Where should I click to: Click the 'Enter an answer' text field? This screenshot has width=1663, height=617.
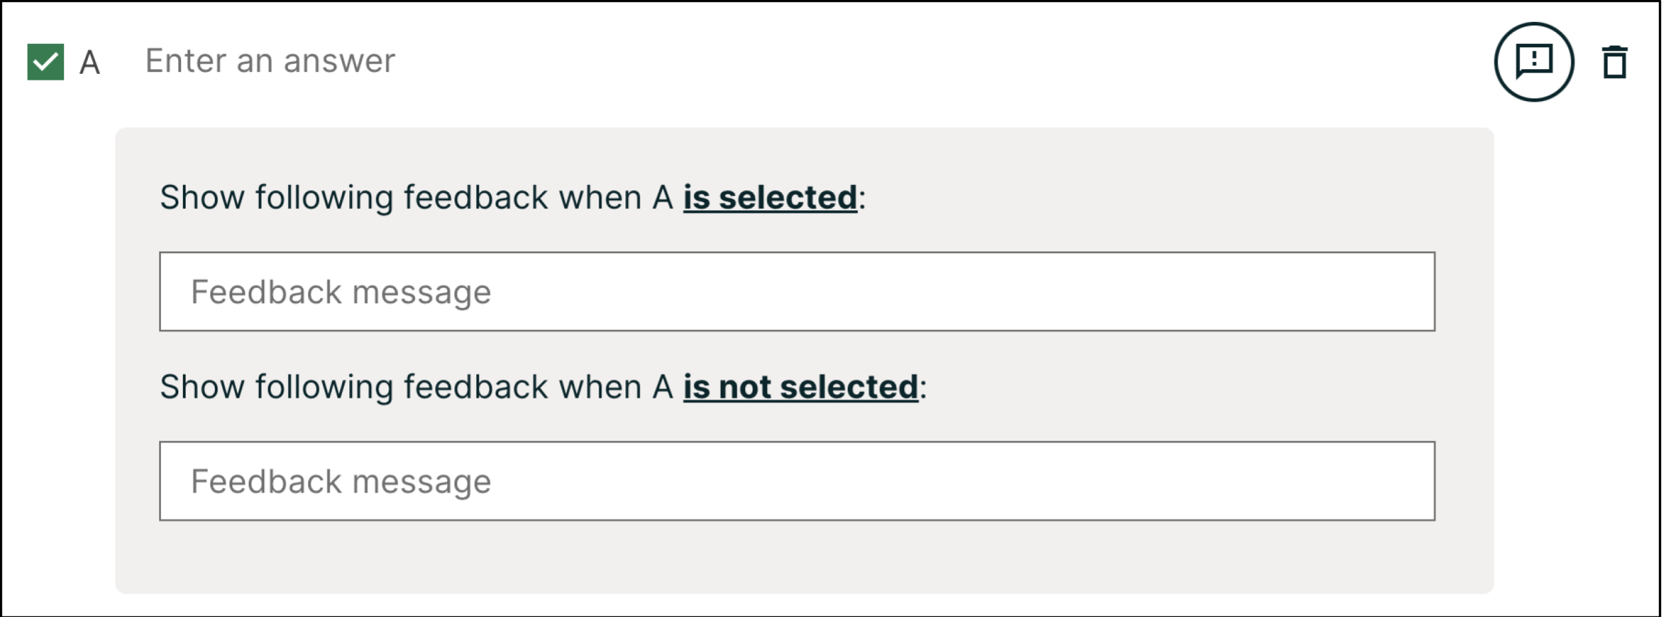(270, 61)
